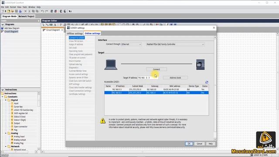The width and height of the screenshot is (279, 157).
Task: Select 'Certificate Settings' in settings list
Action: 77,94
